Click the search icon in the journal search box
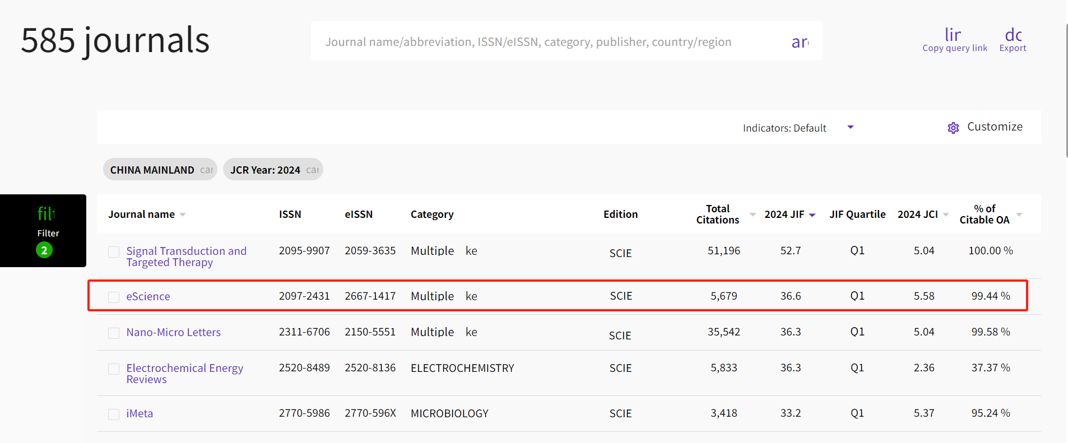Image resolution: width=1068 pixels, height=443 pixels. [x=800, y=42]
